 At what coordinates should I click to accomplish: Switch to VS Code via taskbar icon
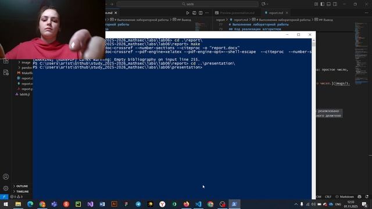(x=198, y=204)
